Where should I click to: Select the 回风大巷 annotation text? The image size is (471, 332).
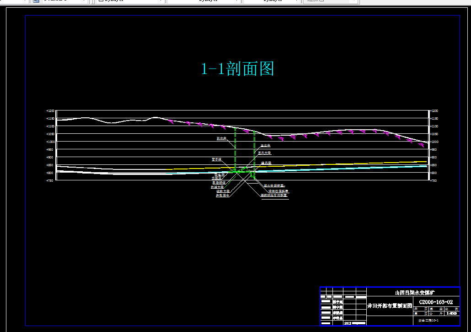coord(264,153)
